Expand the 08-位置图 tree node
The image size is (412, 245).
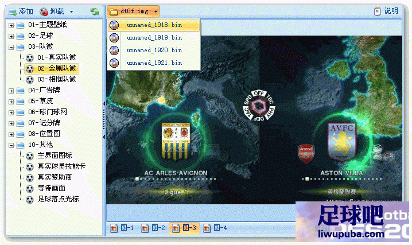pyautogui.click(x=11, y=134)
